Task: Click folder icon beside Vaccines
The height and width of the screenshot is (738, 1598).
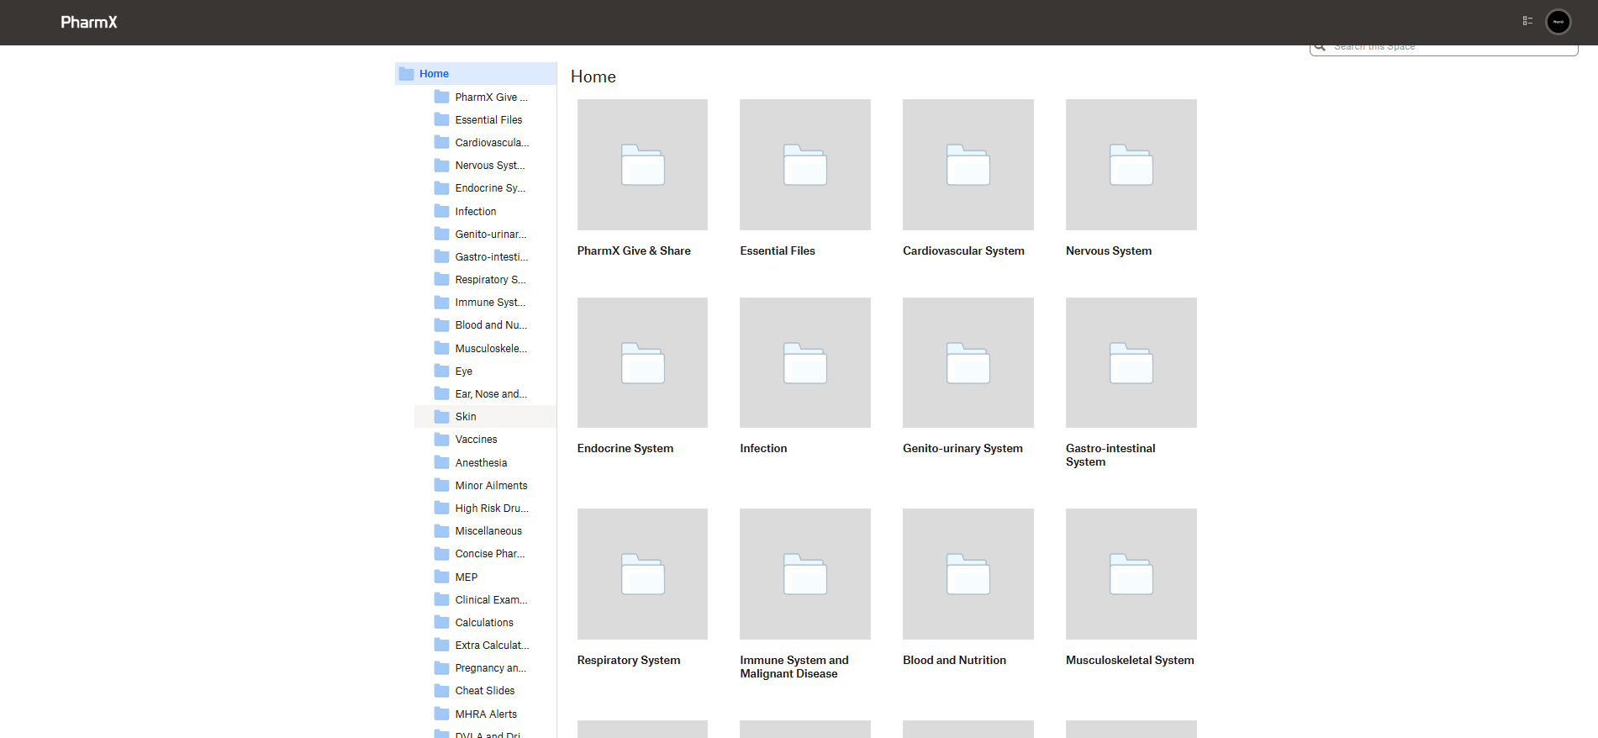Action: point(441,440)
